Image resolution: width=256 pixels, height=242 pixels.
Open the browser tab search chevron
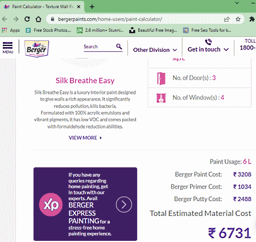click(237, 3)
